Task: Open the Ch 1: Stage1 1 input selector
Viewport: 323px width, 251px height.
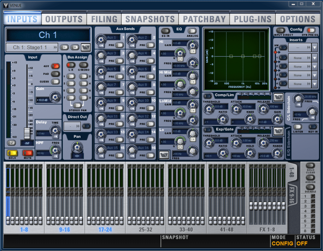Action: pos(32,48)
